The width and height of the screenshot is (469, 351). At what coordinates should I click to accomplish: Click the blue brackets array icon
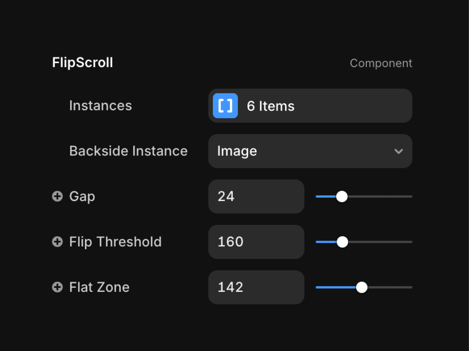coord(225,106)
